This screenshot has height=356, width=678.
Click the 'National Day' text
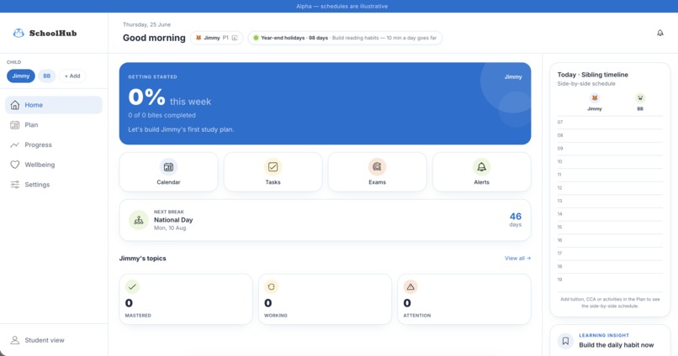tap(173, 220)
